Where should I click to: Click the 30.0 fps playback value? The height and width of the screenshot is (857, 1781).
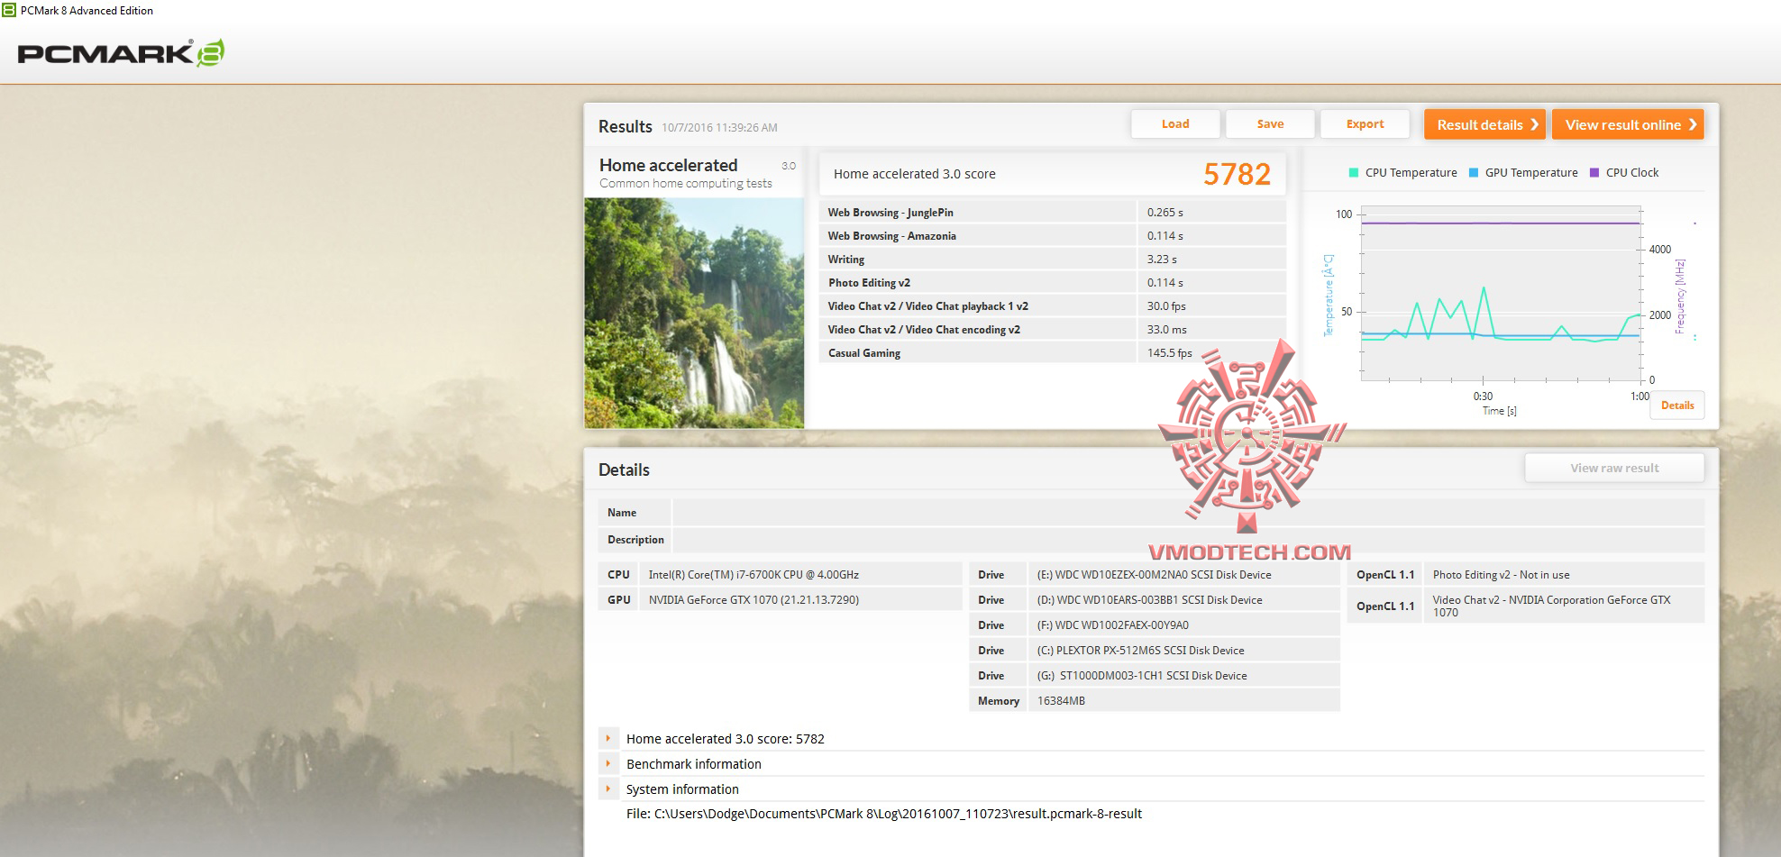[1166, 306]
